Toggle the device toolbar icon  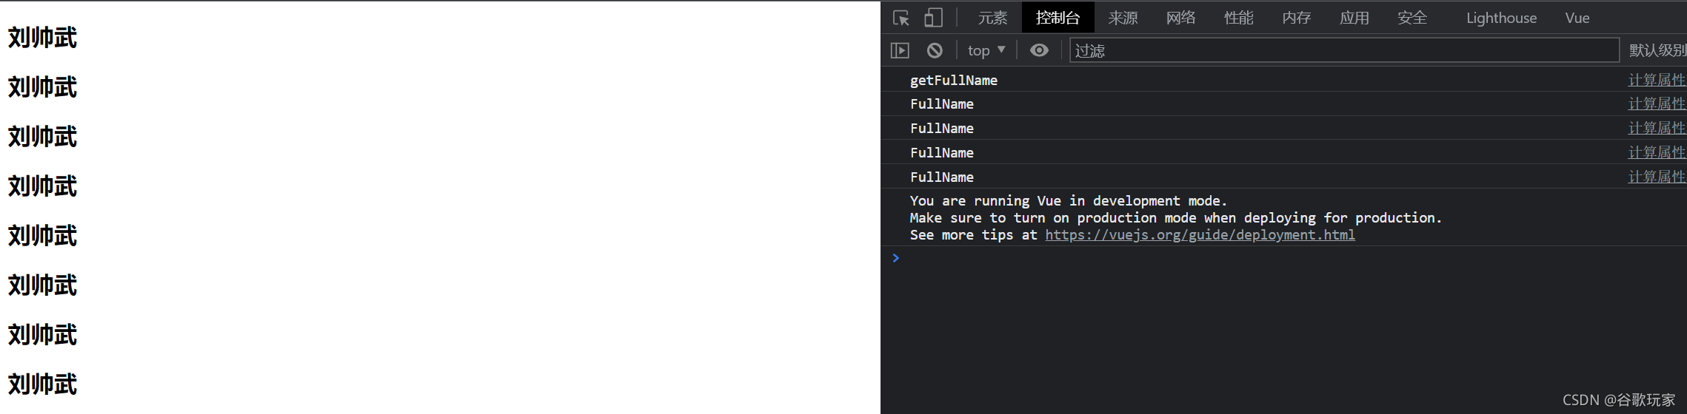tap(933, 18)
